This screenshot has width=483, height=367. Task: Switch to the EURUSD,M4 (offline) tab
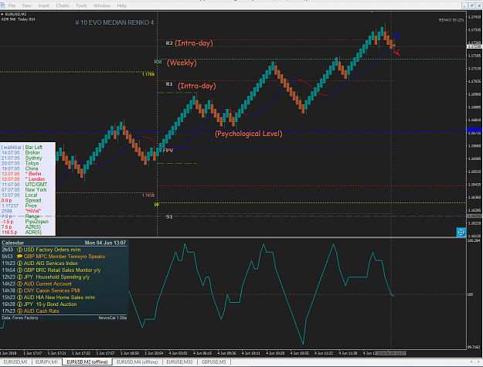(137, 362)
